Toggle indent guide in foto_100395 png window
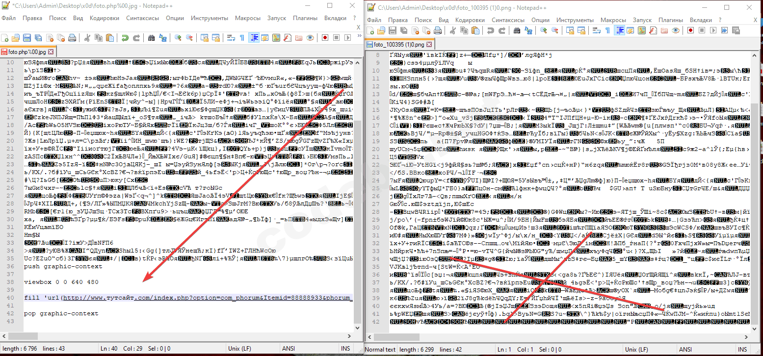Viewport: 763px width, 356px height. click(620, 30)
